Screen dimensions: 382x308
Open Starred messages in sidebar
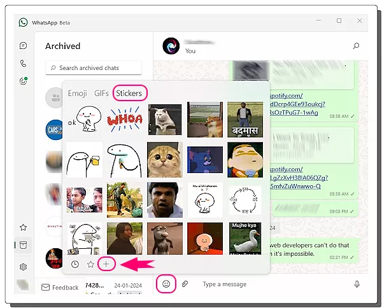coord(23,227)
